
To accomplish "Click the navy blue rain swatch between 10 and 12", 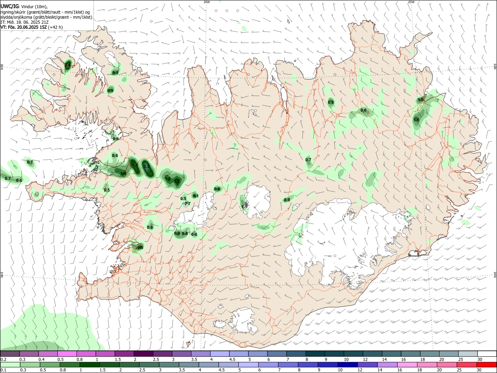I will click(347, 364).
